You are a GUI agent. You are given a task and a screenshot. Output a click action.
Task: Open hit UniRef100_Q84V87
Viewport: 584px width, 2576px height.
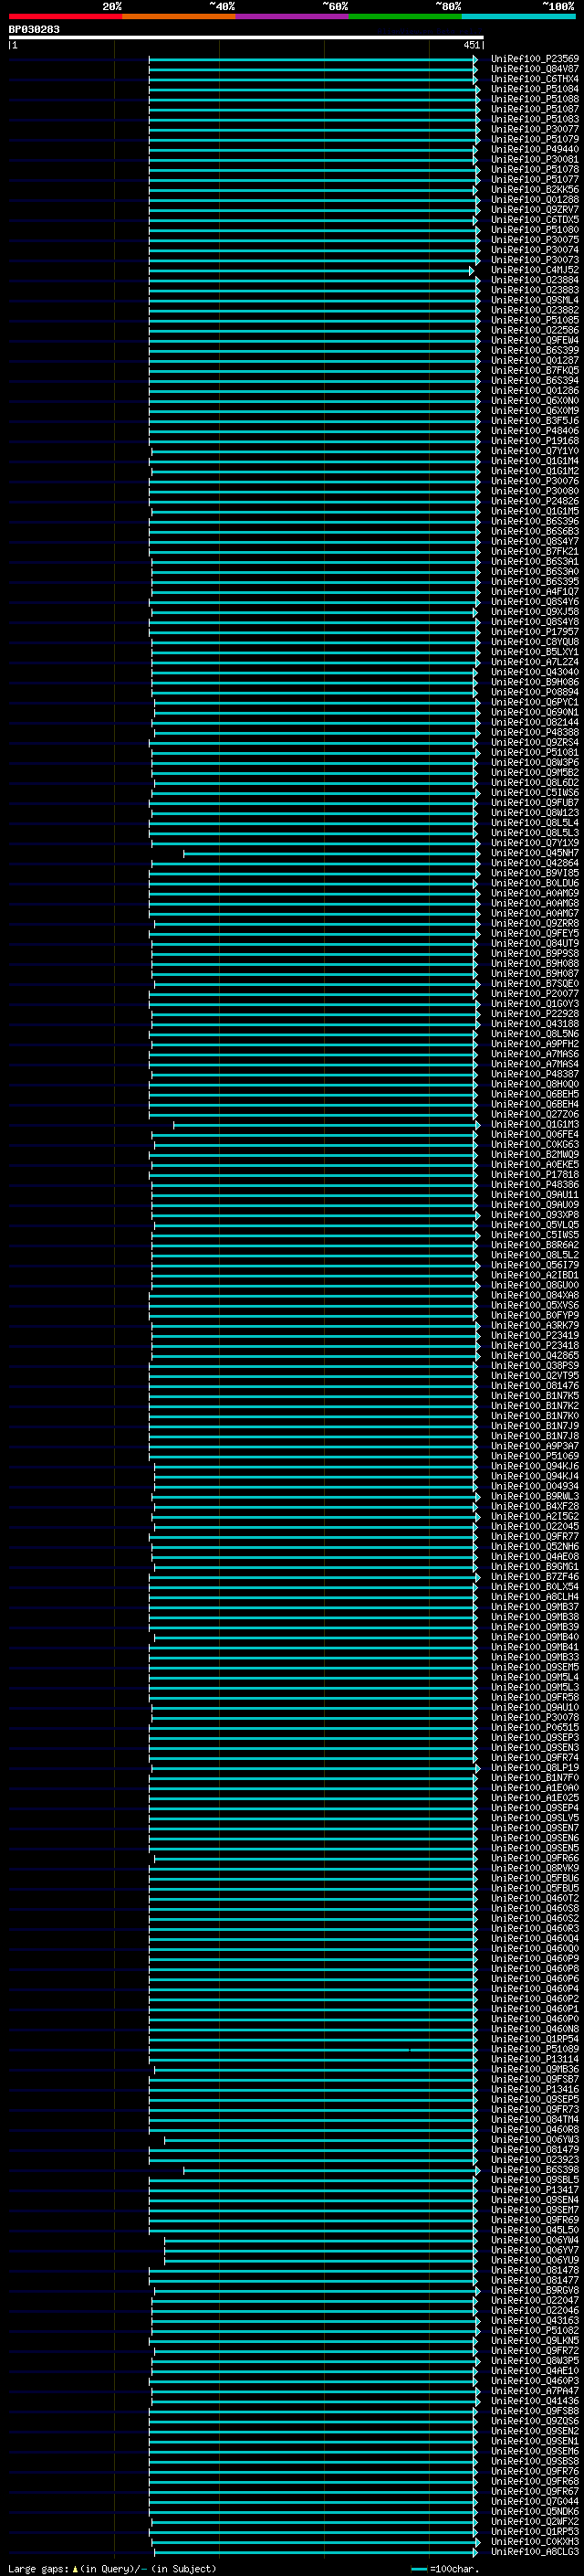[x=535, y=69]
